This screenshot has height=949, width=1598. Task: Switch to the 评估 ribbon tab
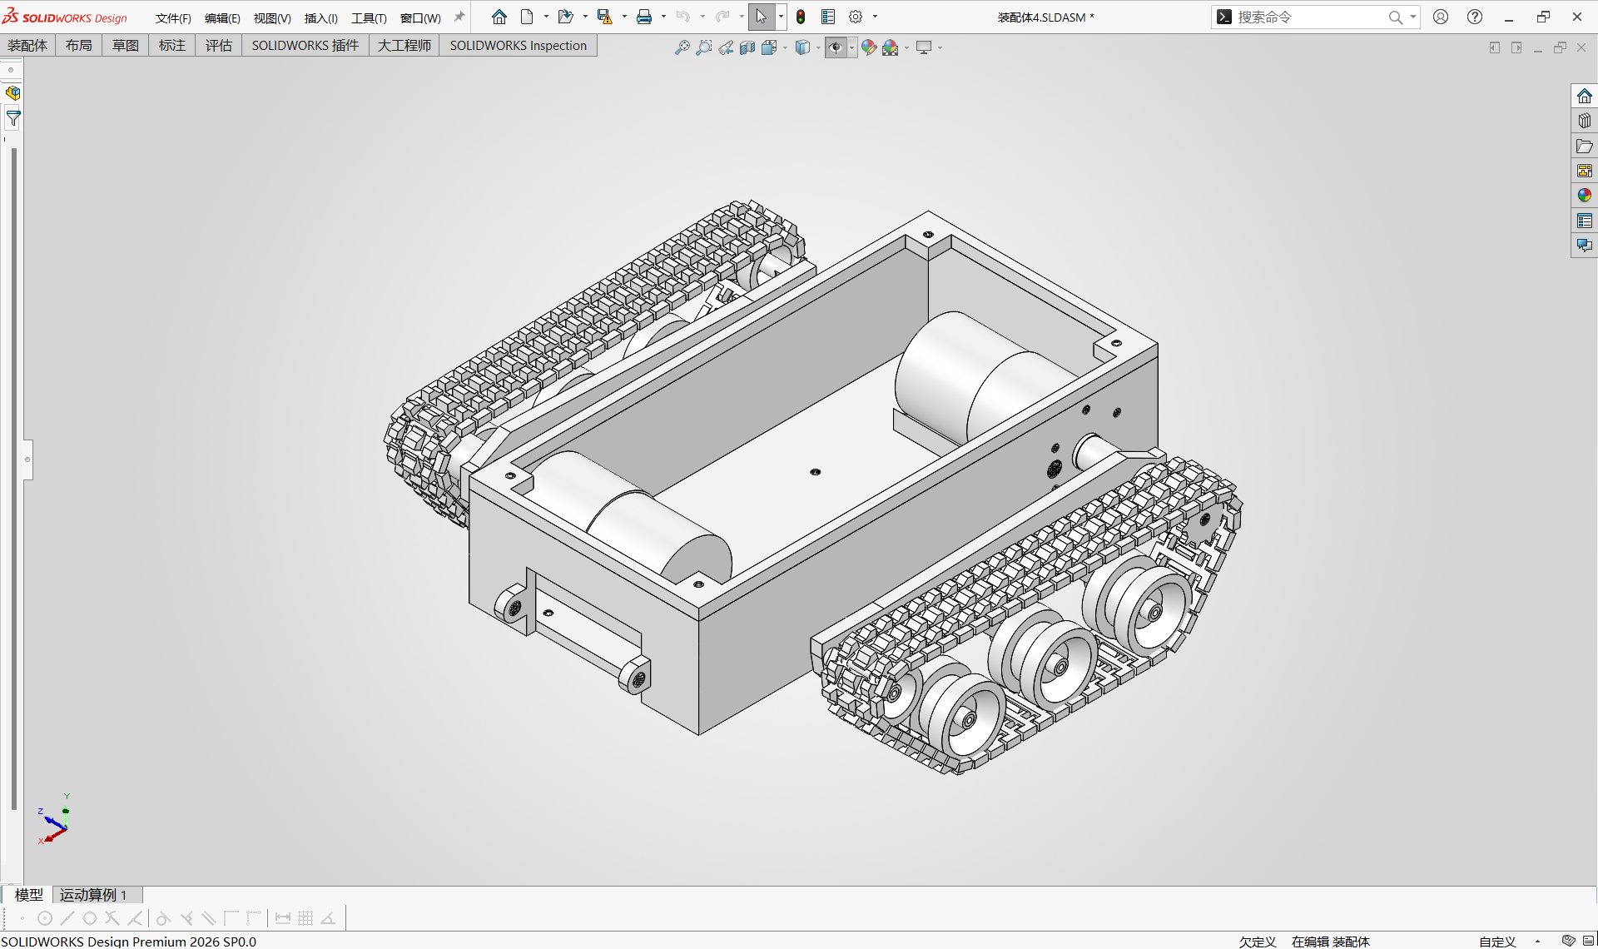[x=219, y=45]
